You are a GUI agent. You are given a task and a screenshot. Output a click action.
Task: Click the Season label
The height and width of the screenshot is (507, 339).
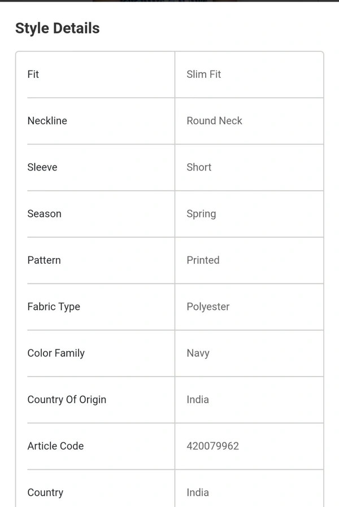tap(44, 214)
